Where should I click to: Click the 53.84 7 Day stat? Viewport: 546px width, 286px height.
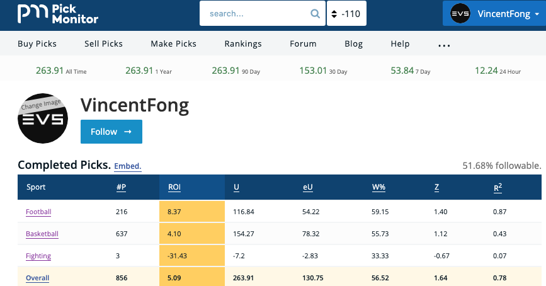(410, 71)
